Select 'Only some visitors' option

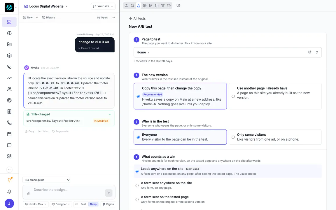coord(275,137)
